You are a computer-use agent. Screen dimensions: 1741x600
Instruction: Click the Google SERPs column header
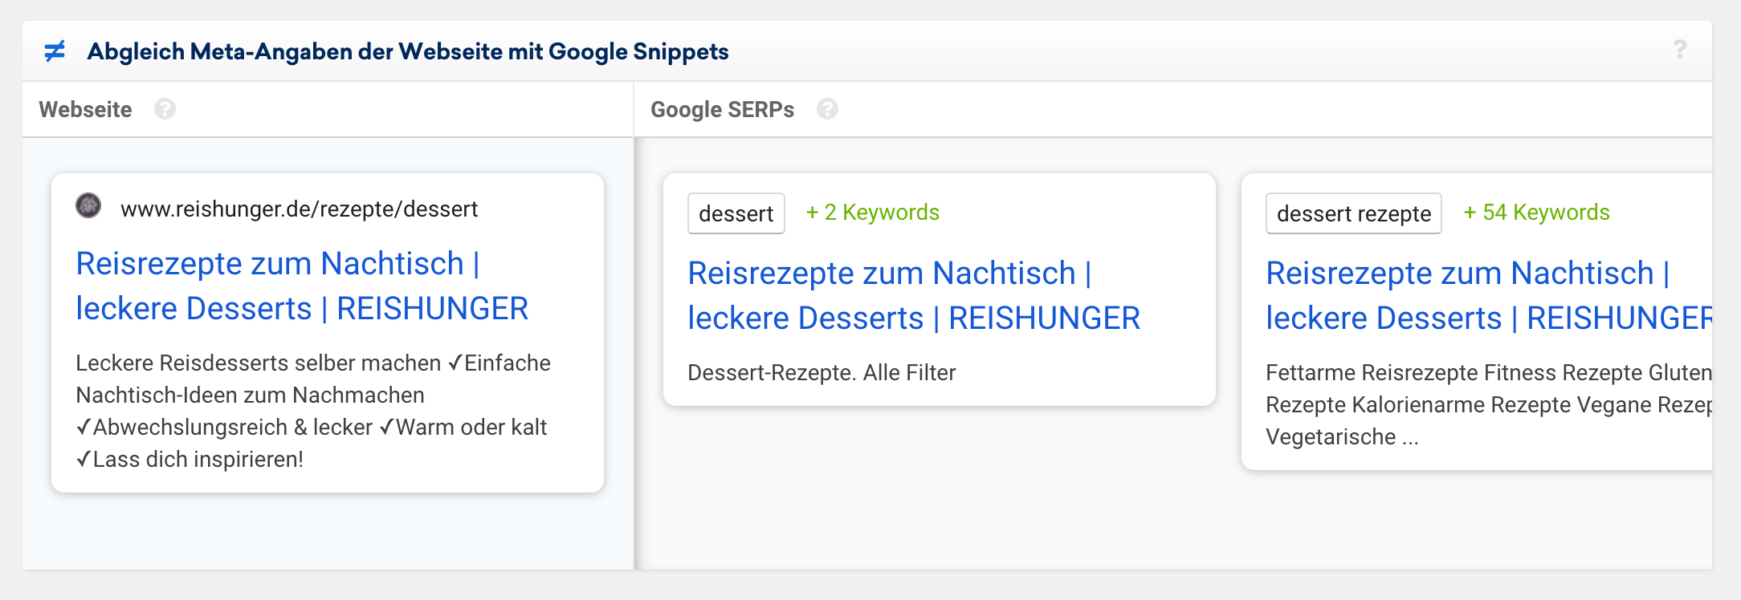pos(722,109)
